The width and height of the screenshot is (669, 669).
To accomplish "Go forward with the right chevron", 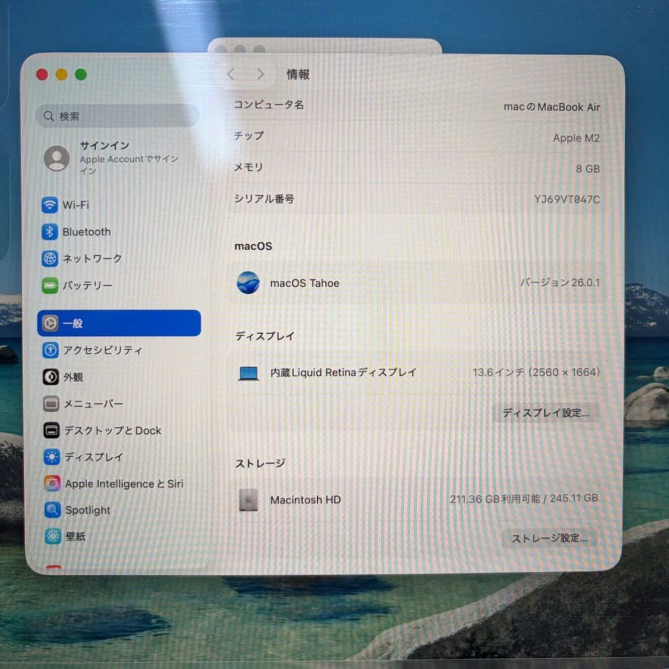I will pos(261,75).
